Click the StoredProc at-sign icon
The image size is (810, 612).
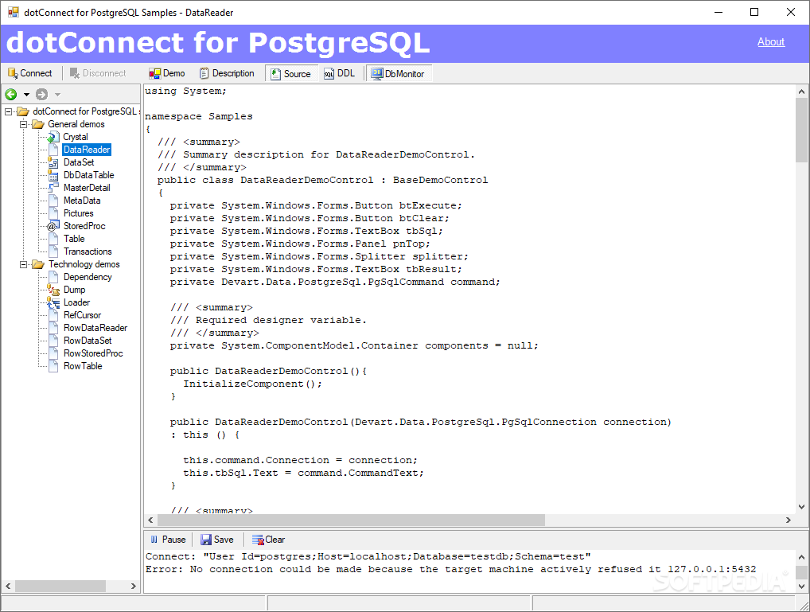point(53,226)
